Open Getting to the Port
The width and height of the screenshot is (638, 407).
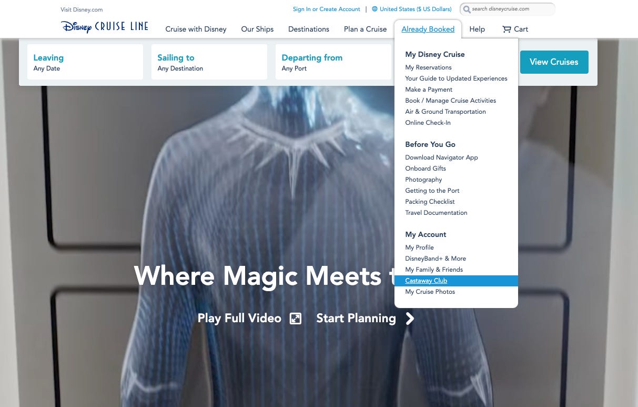point(432,191)
